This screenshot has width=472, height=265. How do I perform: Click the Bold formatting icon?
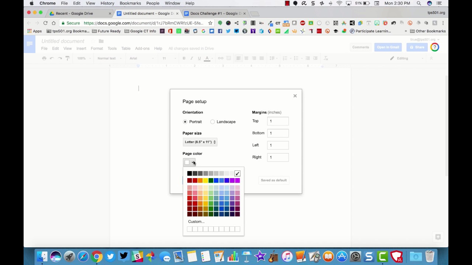click(x=184, y=58)
